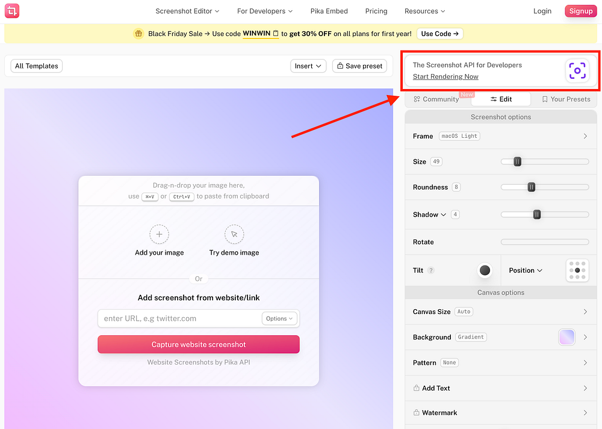Switch to the Your Presets tab
Image resolution: width=602 pixels, height=429 pixels.
point(566,99)
